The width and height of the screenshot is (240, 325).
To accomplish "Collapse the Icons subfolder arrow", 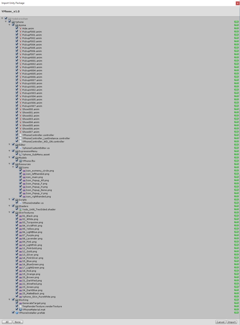I will (x=13, y=167).
